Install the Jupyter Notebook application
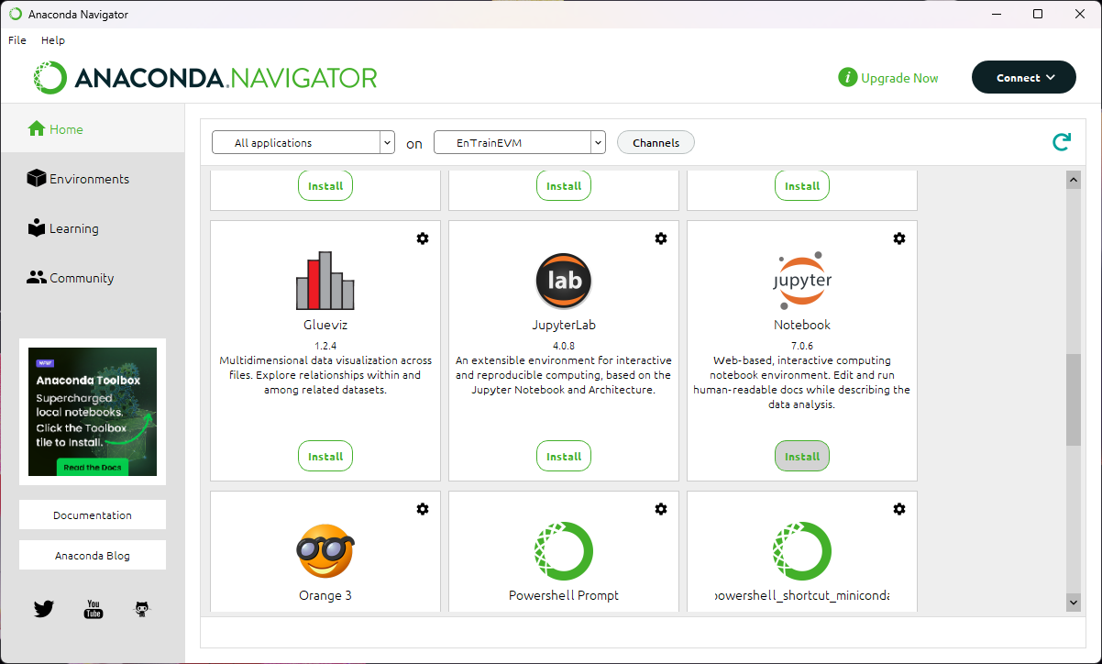Image resolution: width=1102 pixels, height=664 pixels. tap(801, 456)
